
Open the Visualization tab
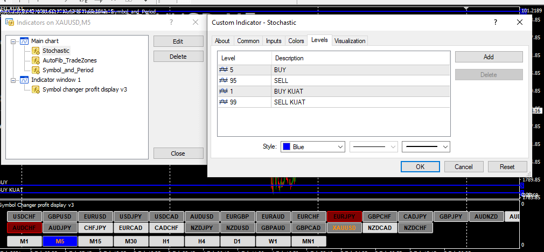350,41
